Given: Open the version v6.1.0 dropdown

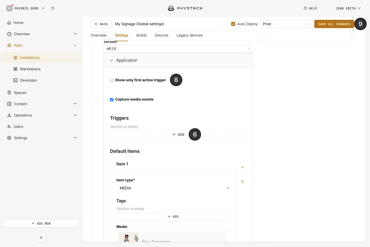Looking at the screenshot, I should tap(178, 49).
